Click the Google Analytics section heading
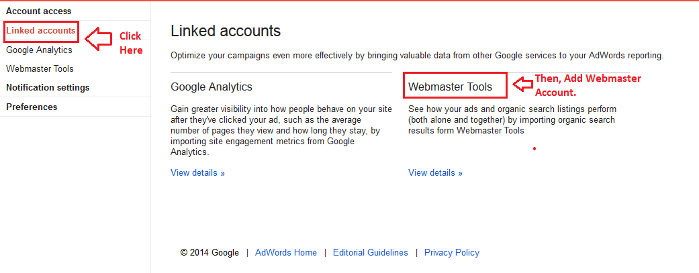The width and height of the screenshot is (699, 273). [212, 87]
